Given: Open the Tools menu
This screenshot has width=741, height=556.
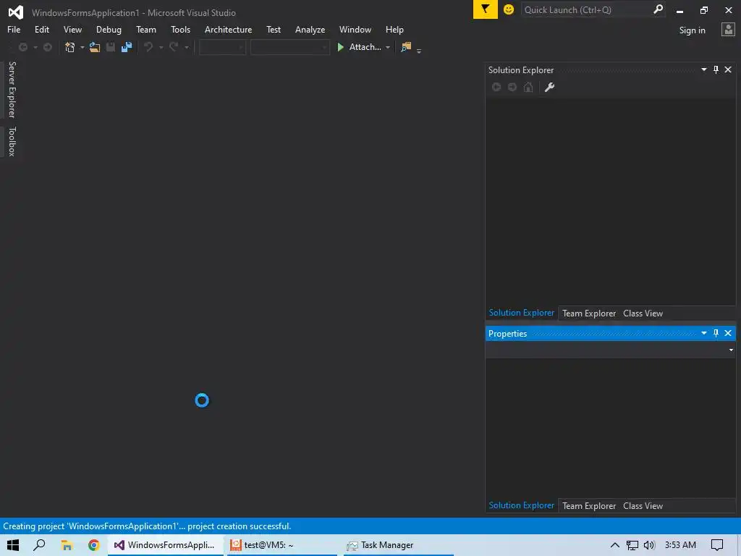Looking at the screenshot, I should (180, 29).
